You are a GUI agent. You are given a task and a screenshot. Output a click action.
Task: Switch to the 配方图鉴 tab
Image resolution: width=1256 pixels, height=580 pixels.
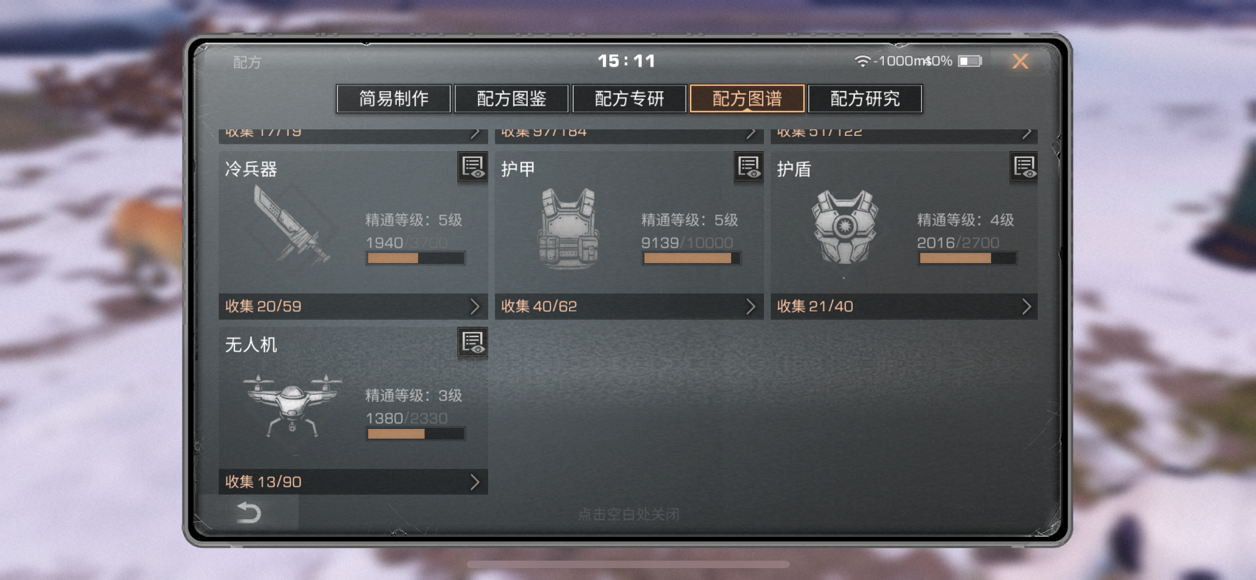[x=511, y=99]
